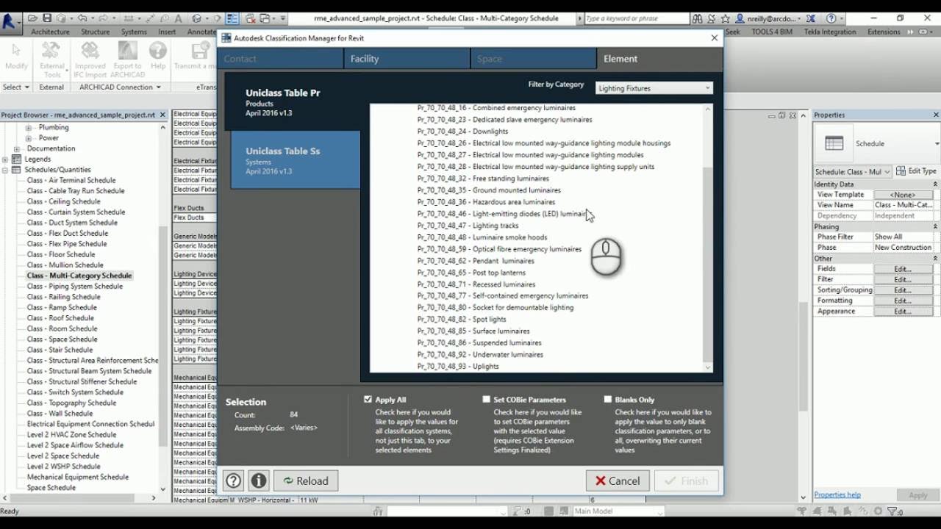Open the Insert ribbon tab

click(167, 32)
